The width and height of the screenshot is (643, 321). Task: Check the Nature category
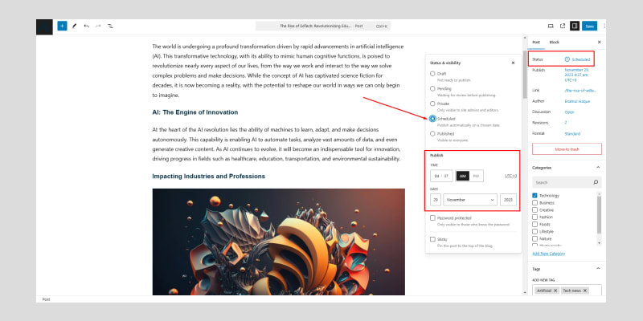click(x=534, y=238)
